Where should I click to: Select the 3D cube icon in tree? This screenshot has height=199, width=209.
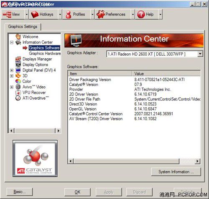pos(18,76)
